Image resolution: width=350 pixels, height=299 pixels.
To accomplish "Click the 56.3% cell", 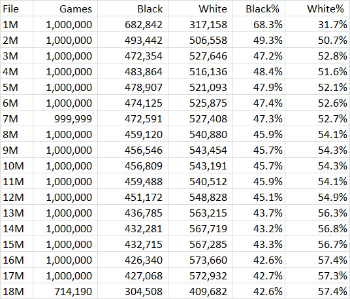I will click(317, 213).
